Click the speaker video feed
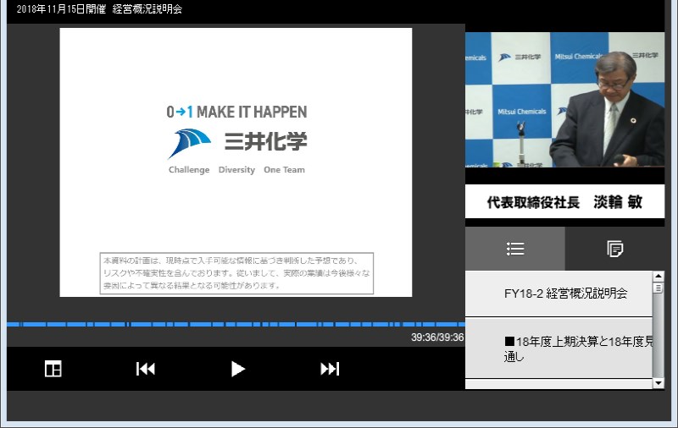The height and width of the screenshot is (428, 678). tap(564, 100)
